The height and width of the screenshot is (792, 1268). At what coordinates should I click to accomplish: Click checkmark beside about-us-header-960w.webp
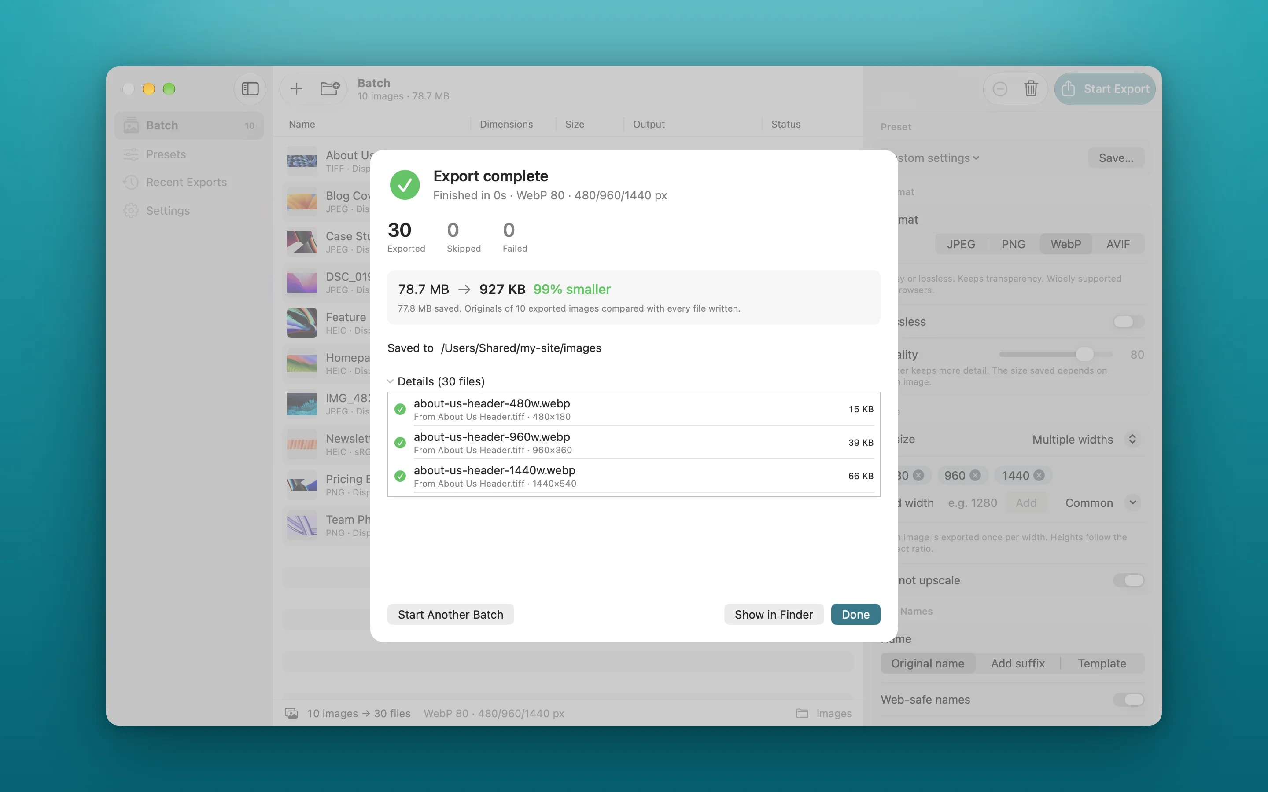click(400, 443)
